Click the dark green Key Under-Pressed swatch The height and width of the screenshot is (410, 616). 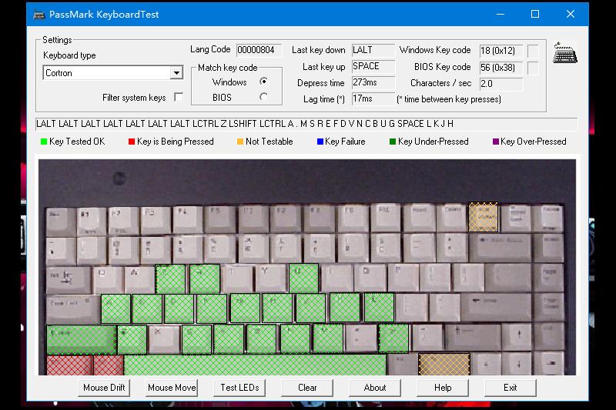[x=393, y=142]
